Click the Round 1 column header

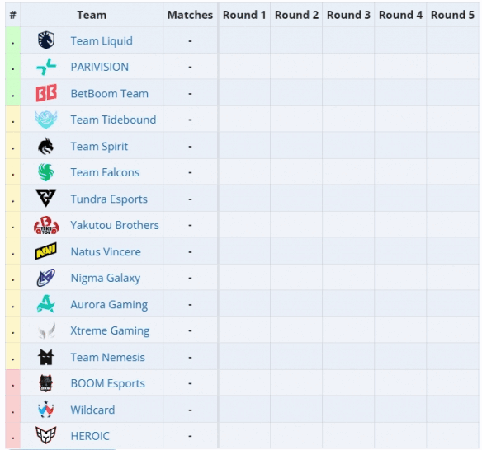[244, 15]
